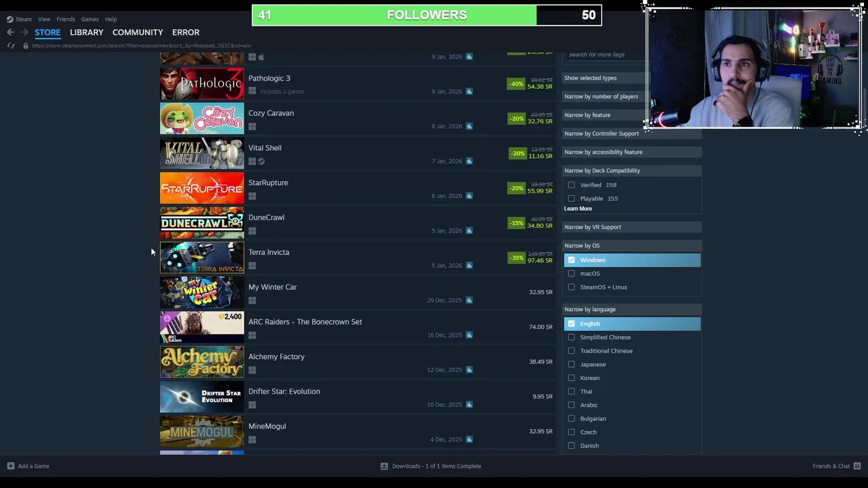Uncheck the Windows OS filter

pos(571,260)
